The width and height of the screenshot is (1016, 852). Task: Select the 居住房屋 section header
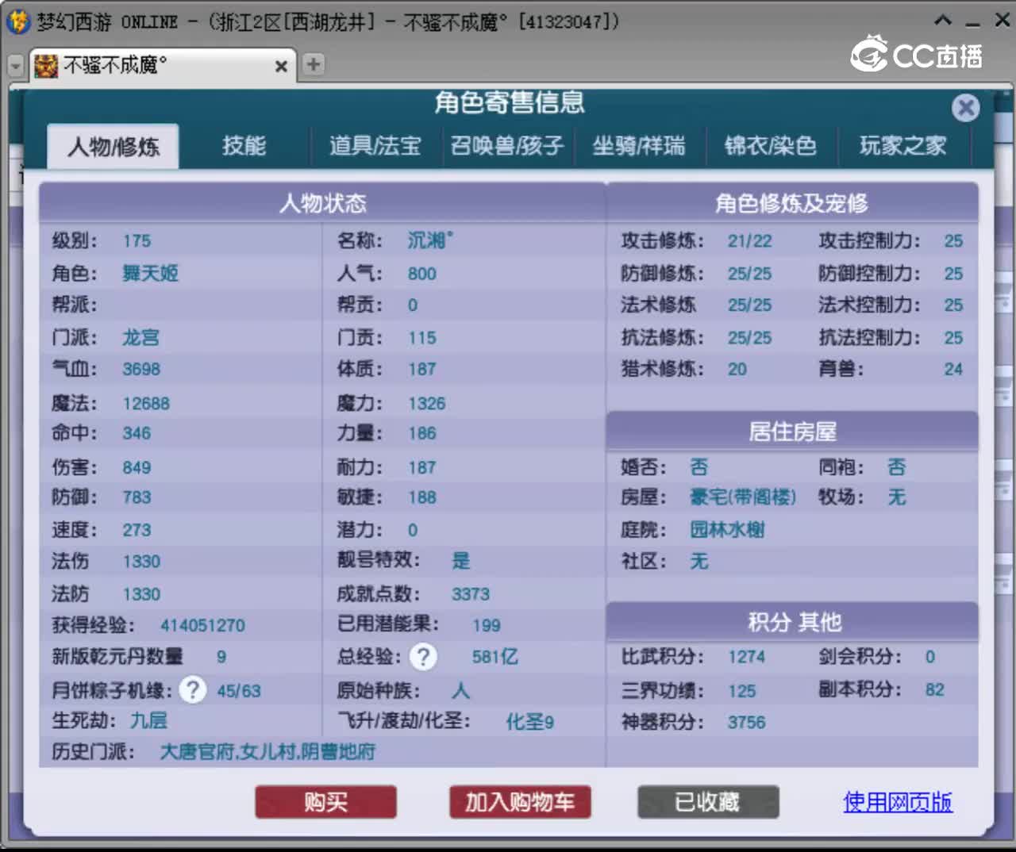click(792, 432)
